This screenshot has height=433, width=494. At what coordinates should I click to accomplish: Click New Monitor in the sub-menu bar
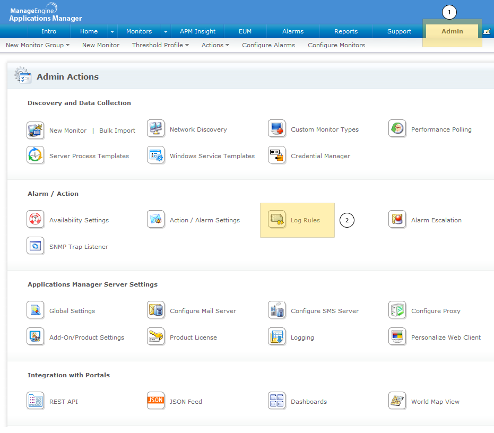point(101,45)
